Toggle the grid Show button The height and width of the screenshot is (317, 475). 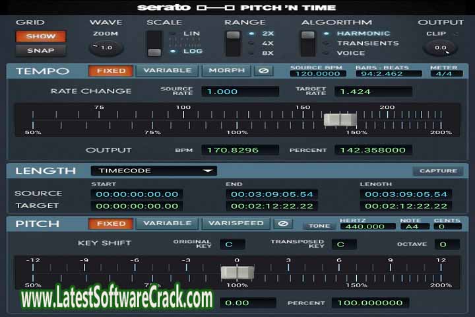pyautogui.click(x=36, y=36)
